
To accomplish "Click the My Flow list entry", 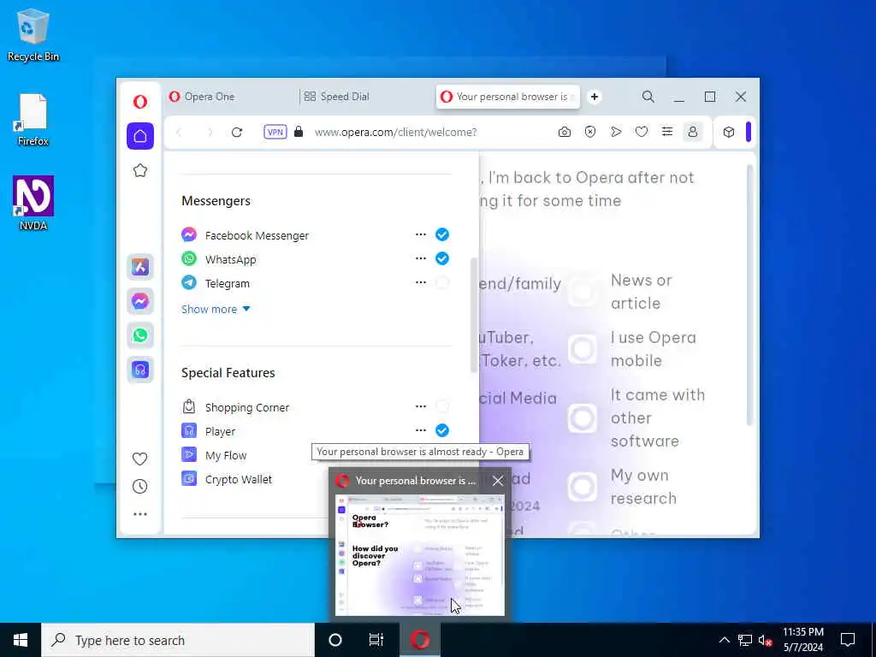I will point(225,455).
